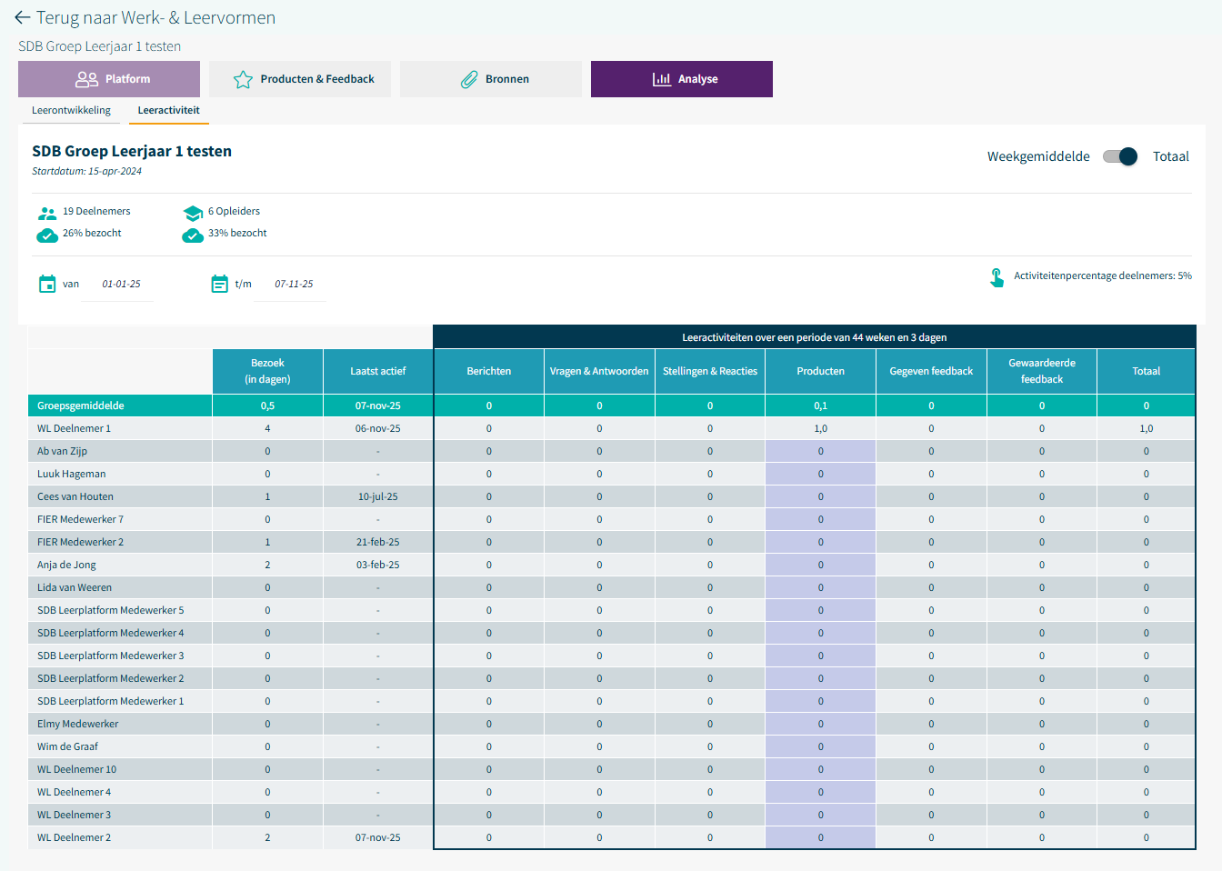Sort by the Producten column header
Viewport: 1222px width, 871px height.
coord(820,371)
